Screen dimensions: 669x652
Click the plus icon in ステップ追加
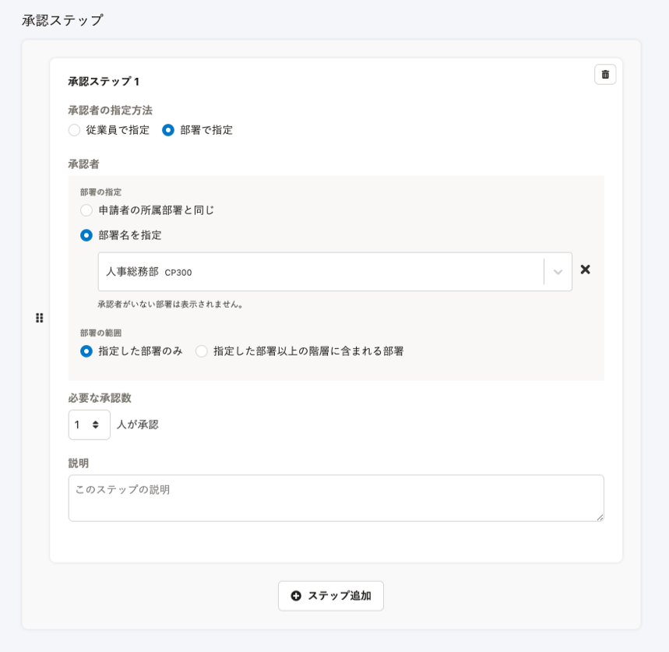tap(296, 596)
